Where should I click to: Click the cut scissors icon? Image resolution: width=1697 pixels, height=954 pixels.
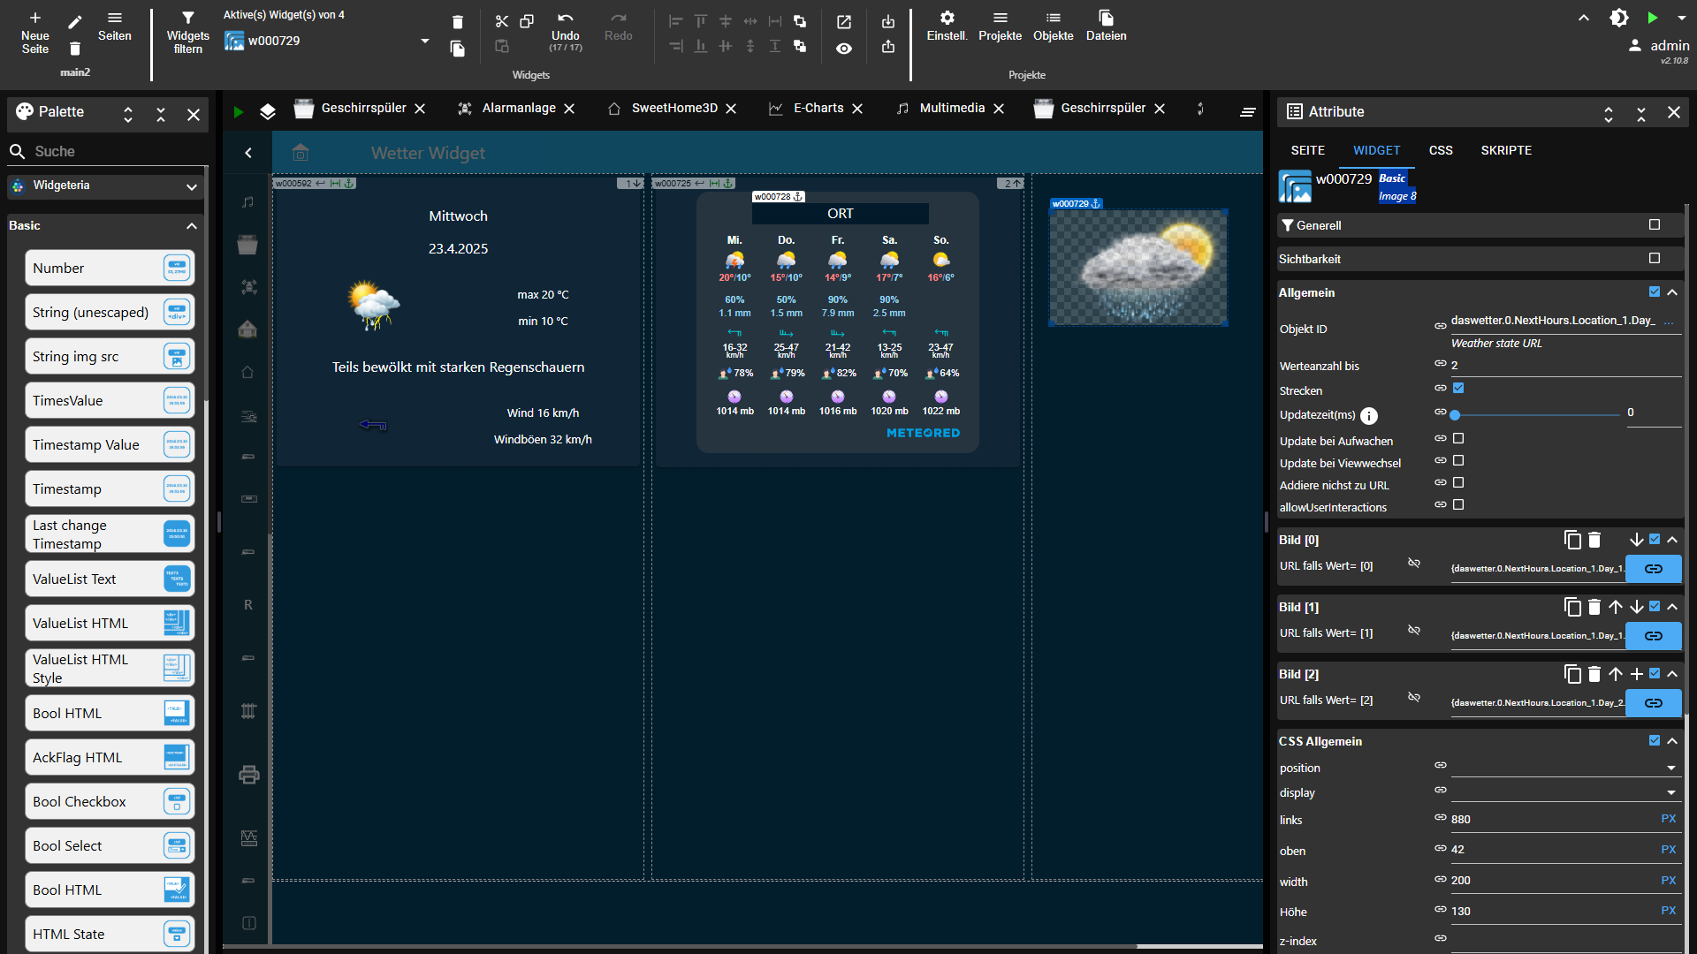point(501,21)
